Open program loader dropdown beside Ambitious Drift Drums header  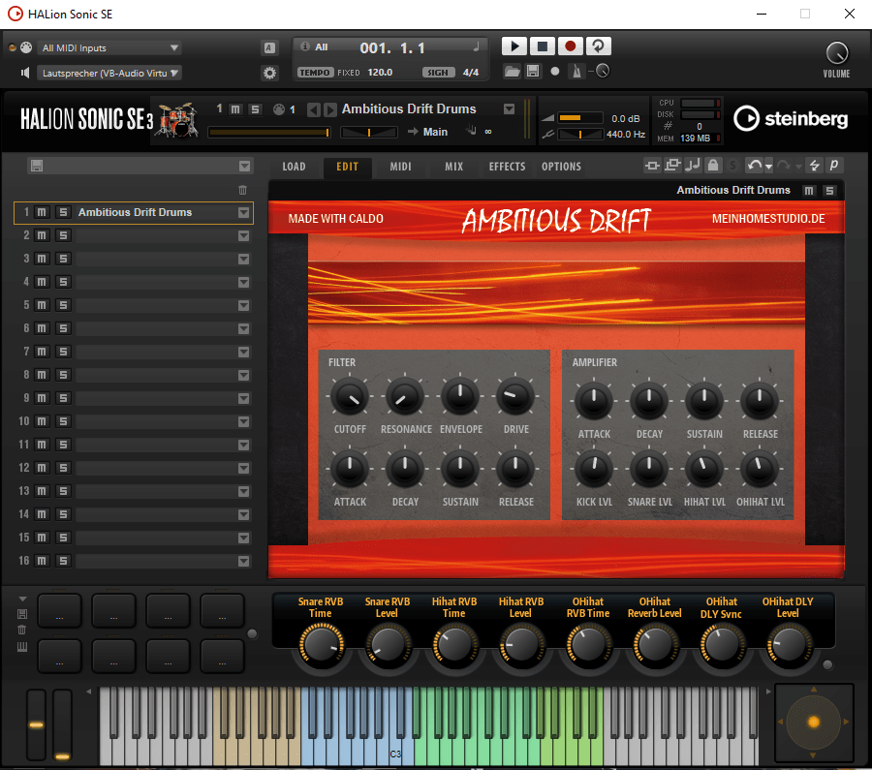click(509, 109)
